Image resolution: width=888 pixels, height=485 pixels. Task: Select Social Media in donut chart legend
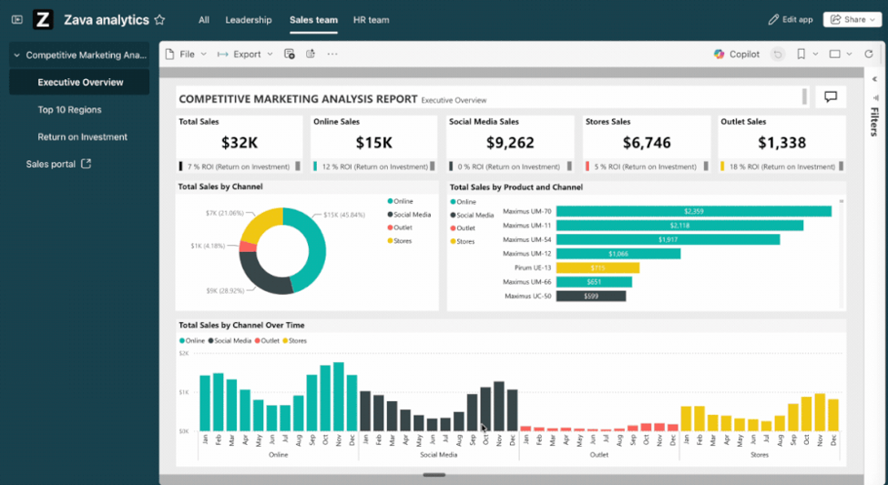(x=410, y=215)
